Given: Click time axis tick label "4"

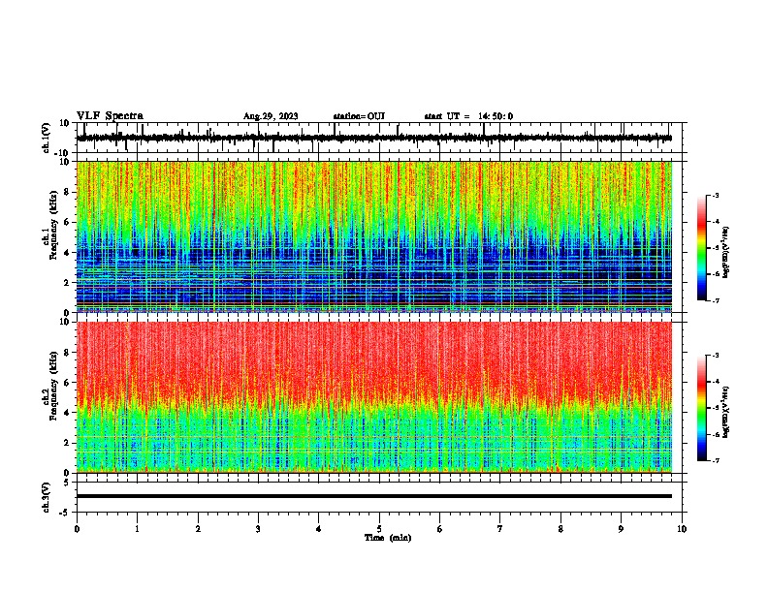Looking at the screenshot, I should (319, 529).
